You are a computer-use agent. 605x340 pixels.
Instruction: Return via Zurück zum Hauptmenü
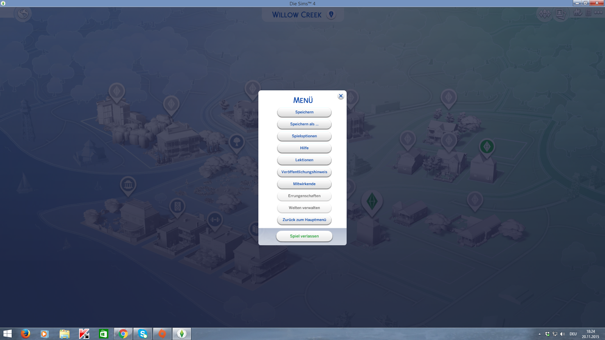pos(304,220)
